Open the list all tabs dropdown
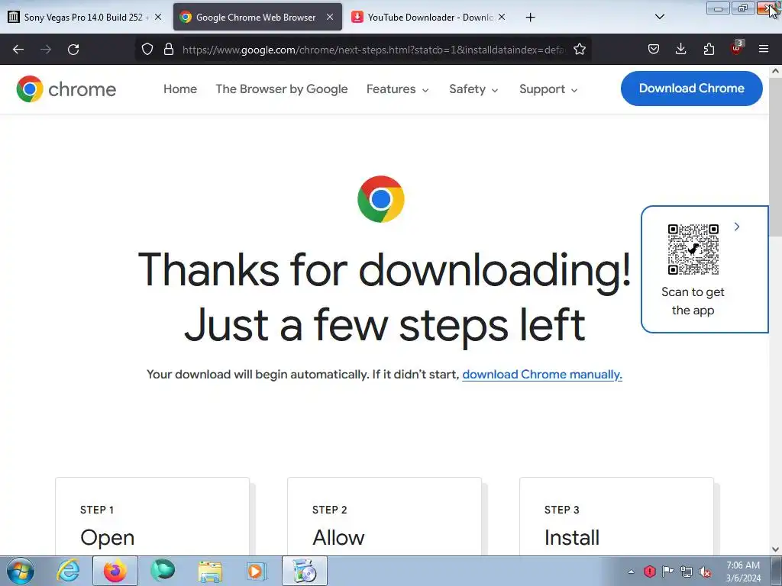 click(x=659, y=17)
